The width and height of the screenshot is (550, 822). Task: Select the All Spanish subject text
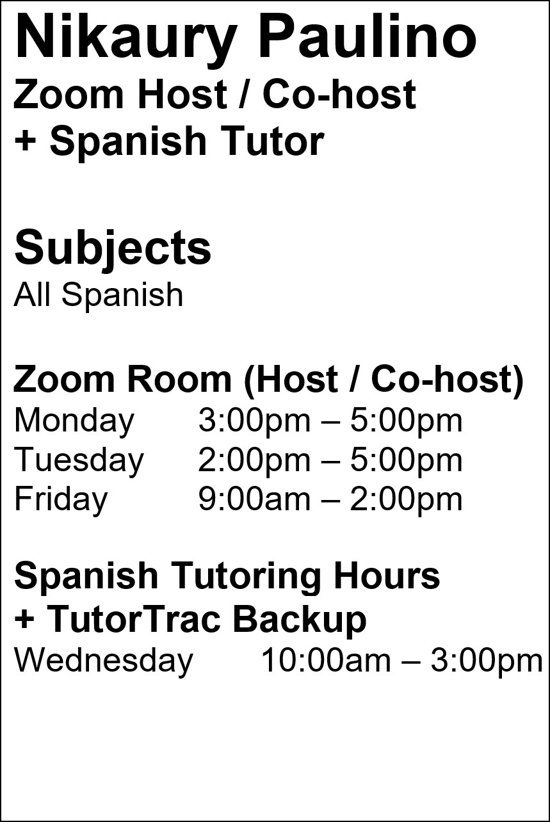99,295
